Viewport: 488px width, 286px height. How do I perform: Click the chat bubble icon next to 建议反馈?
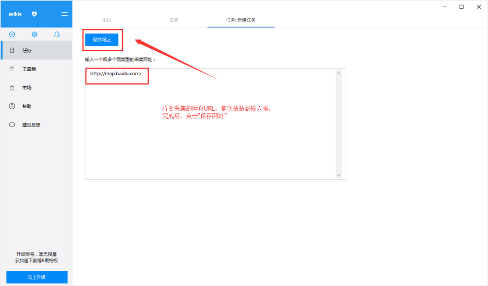pyautogui.click(x=12, y=125)
